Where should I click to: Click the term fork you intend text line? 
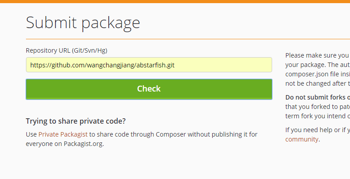[317, 116]
